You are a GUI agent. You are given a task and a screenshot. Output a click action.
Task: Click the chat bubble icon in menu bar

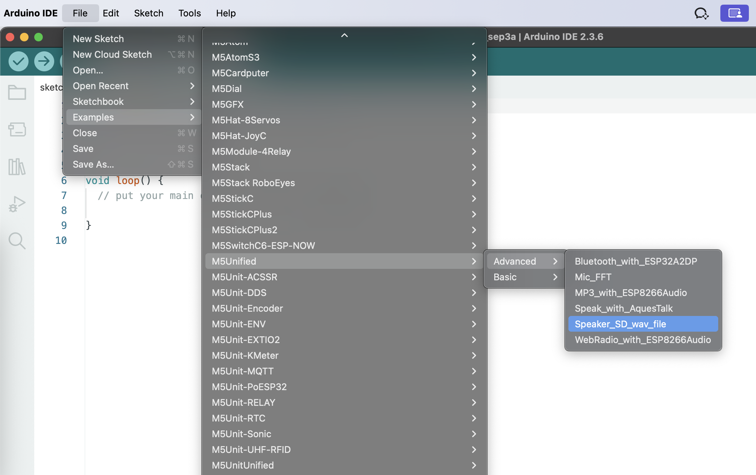coord(701,14)
